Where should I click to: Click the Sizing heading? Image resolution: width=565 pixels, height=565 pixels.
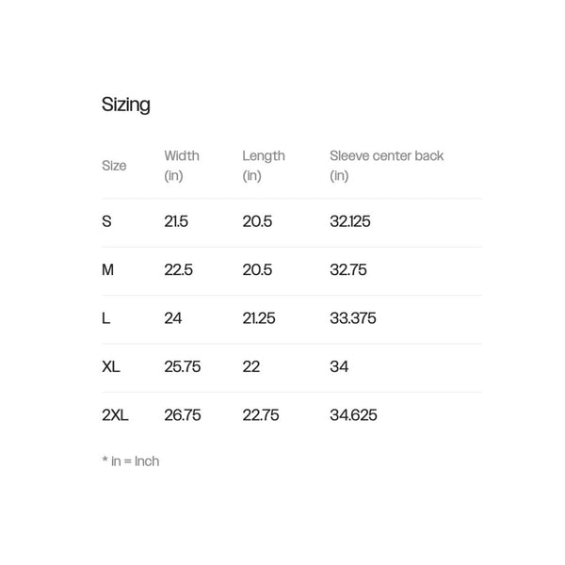(126, 105)
